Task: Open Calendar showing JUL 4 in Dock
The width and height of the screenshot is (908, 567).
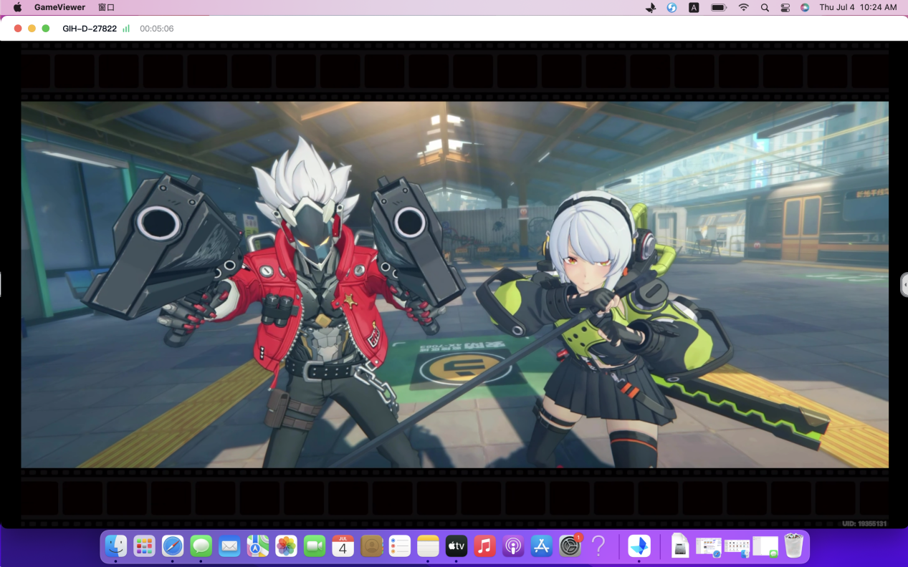Action: (x=343, y=546)
